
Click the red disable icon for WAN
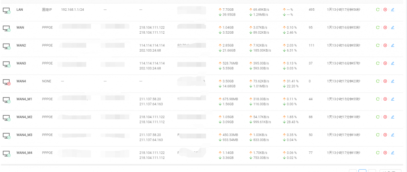385,27
